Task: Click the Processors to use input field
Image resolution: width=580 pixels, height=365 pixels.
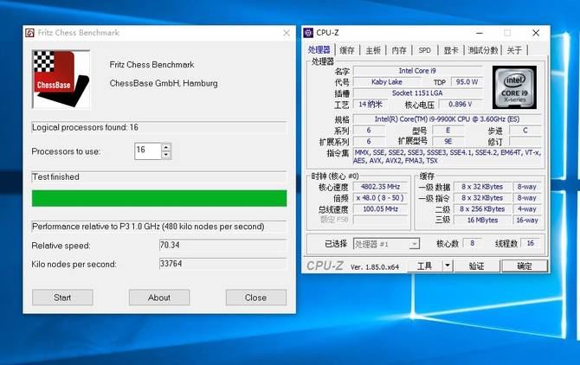Action: click(148, 150)
